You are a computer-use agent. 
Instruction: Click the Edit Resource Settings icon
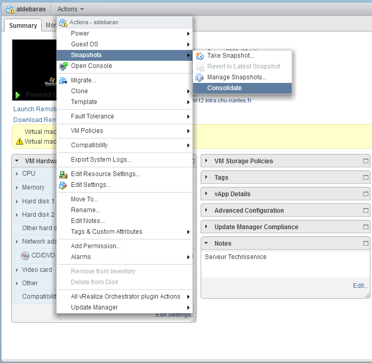[x=63, y=174]
